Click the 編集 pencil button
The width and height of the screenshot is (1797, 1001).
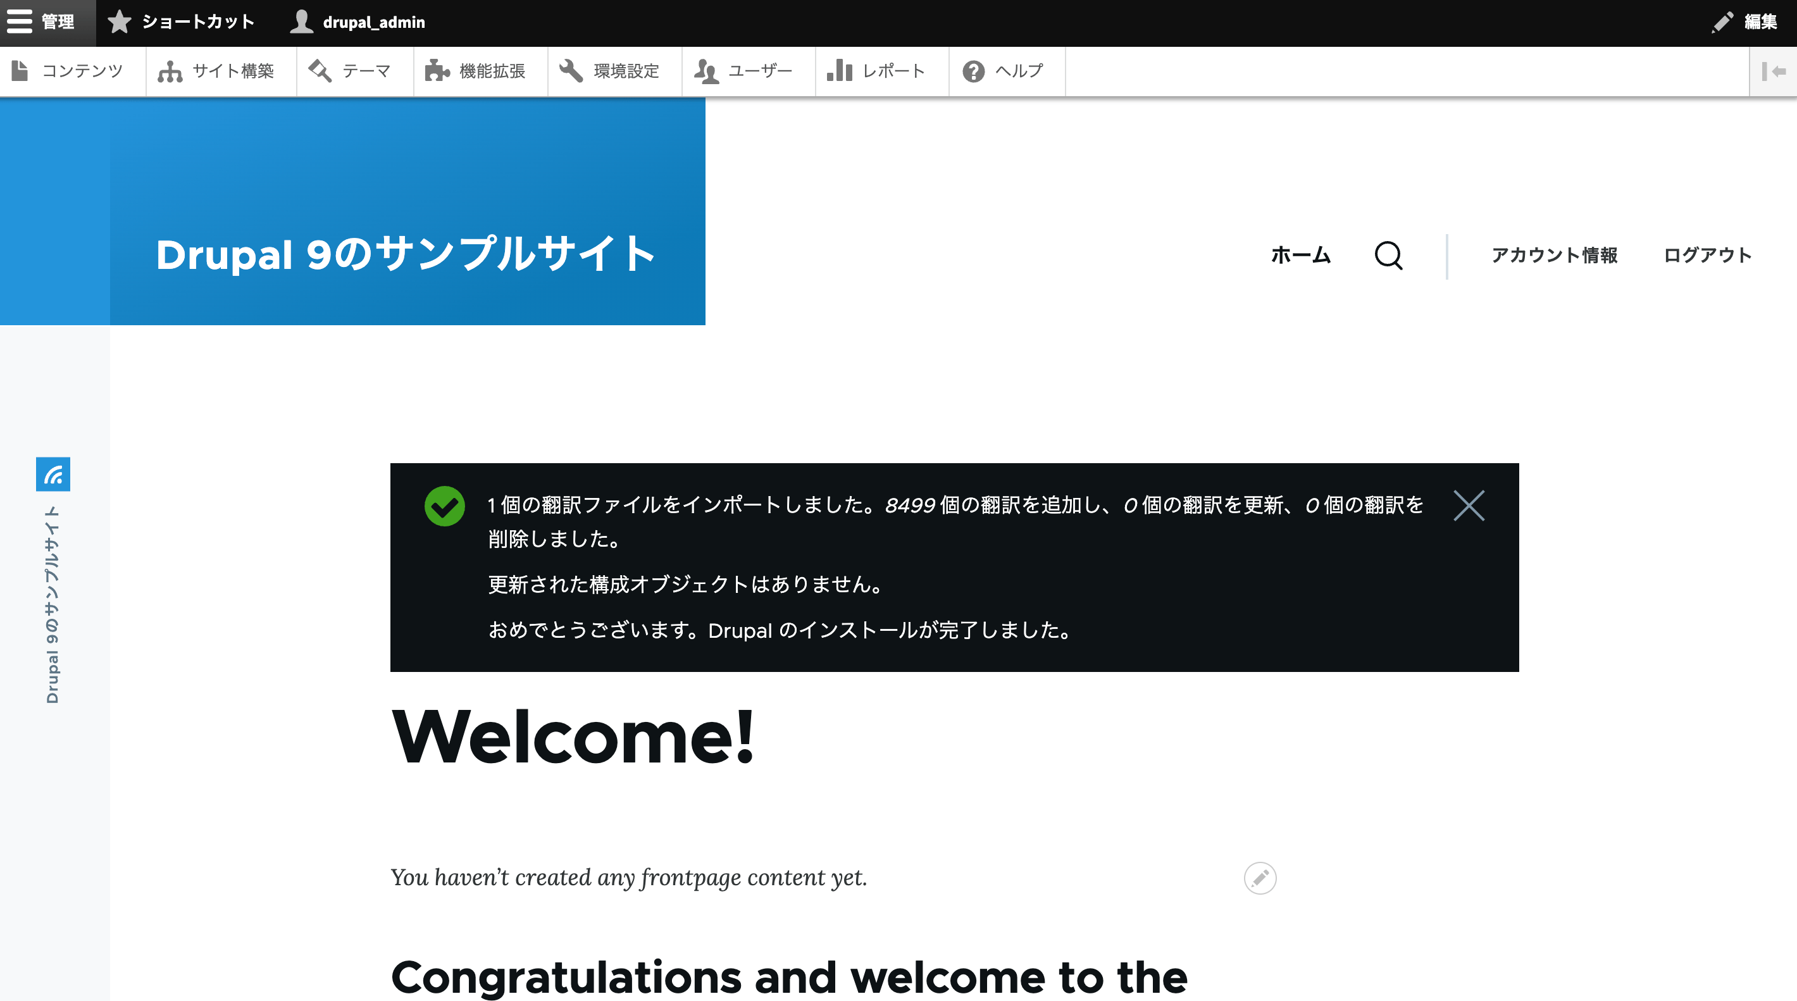click(1744, 22)
